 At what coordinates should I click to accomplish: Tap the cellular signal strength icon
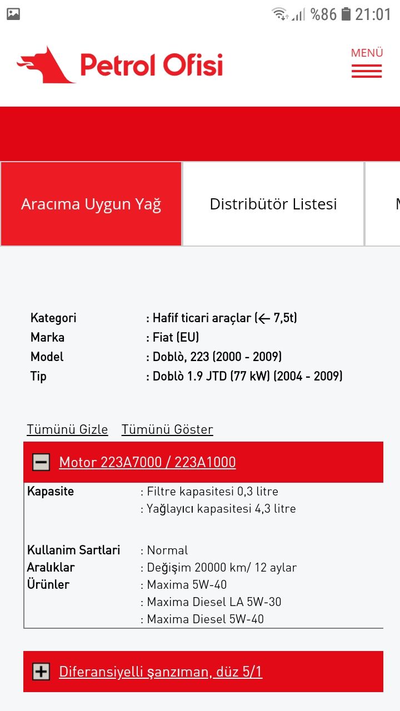tap(299, 14)
